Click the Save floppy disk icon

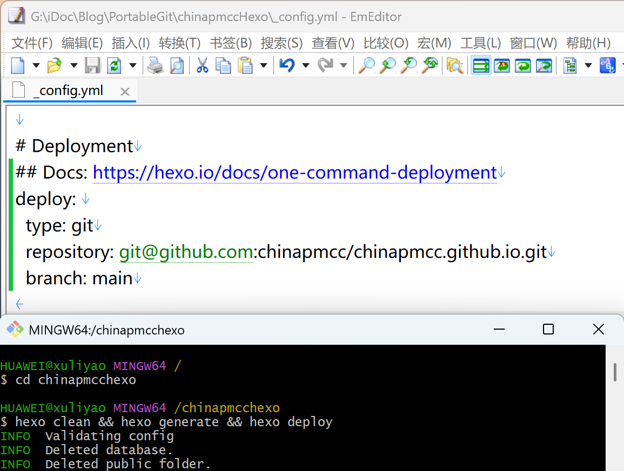click(x=92, y=66)
